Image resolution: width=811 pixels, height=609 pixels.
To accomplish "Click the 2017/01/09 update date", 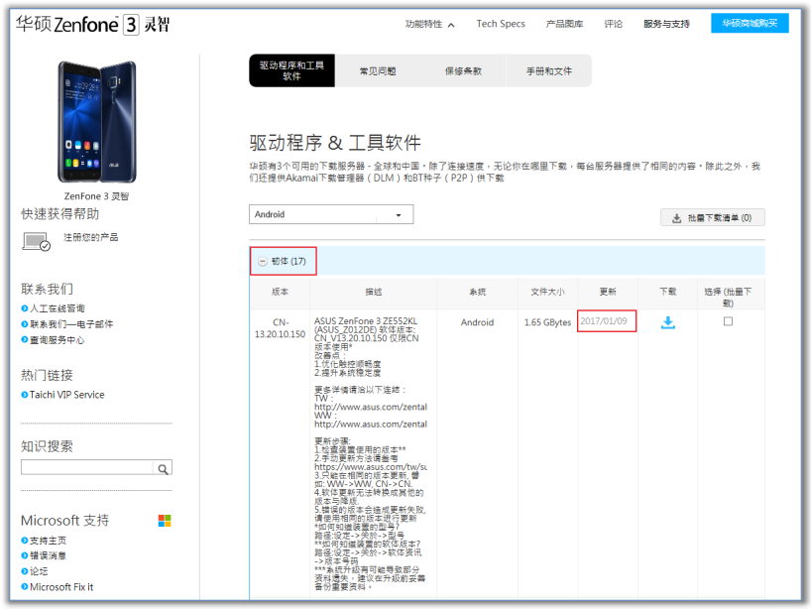I will pos(604,321).
